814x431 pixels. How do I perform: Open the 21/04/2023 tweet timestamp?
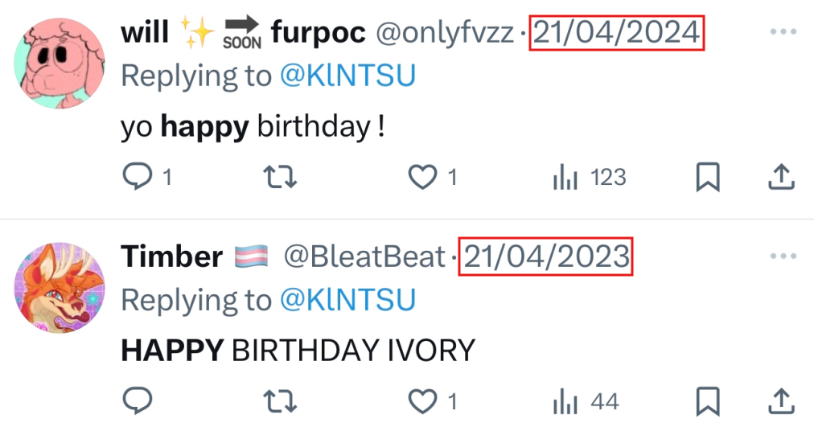point(546,257)
